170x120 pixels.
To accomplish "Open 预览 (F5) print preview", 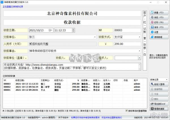I will (158, 17).
